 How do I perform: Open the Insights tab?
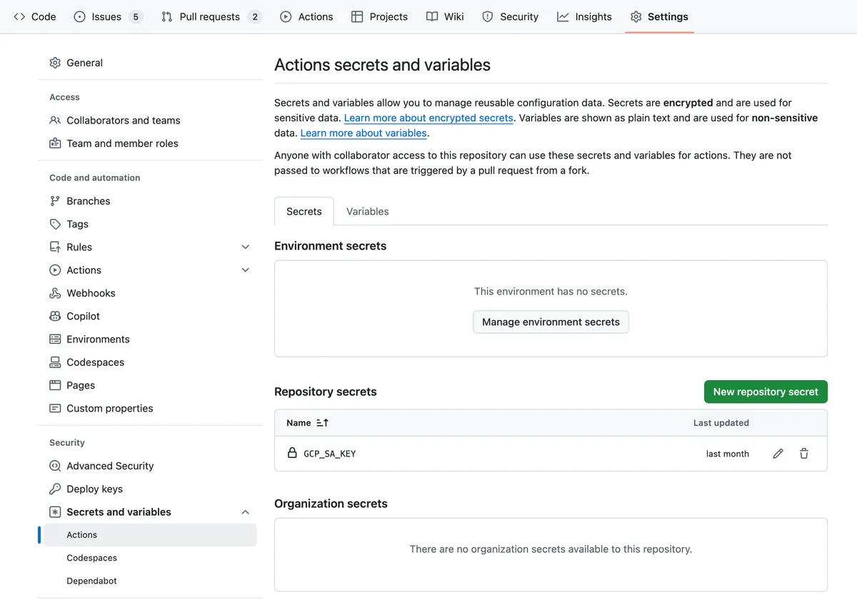pos(585,16)
